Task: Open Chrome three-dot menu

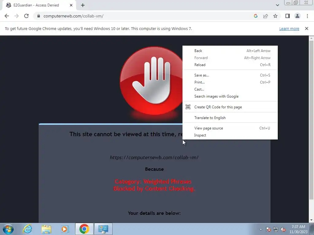Action: [x=307, y=16]
